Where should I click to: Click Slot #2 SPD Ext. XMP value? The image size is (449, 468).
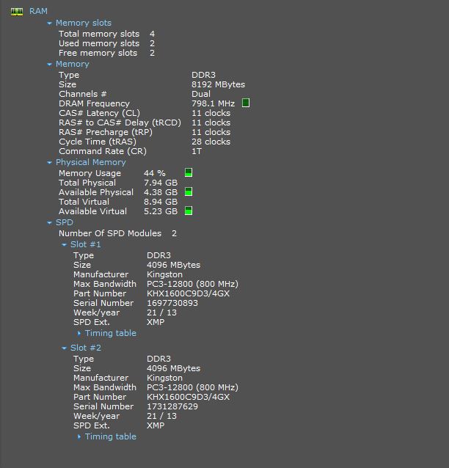pyautogui.click(x=156, y=426)
